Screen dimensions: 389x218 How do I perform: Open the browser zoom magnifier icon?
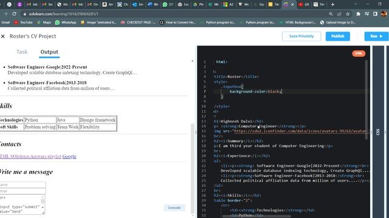click(331, 14)
